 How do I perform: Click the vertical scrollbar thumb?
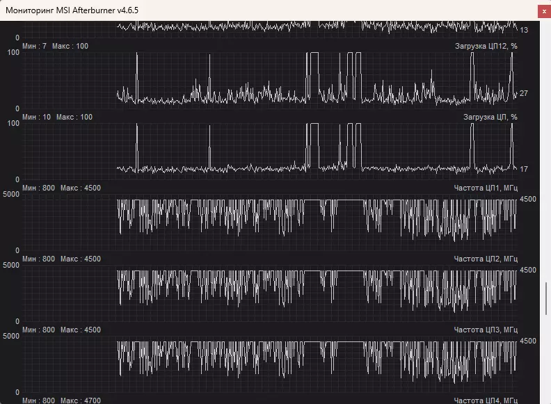(x=546, y=299)
